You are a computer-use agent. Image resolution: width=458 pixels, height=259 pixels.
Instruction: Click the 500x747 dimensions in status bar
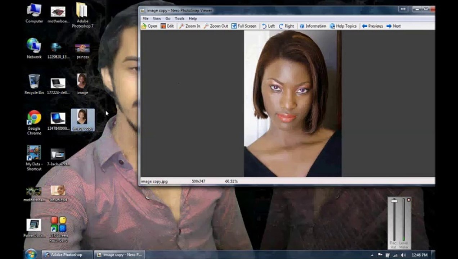(x=198, y=181)
